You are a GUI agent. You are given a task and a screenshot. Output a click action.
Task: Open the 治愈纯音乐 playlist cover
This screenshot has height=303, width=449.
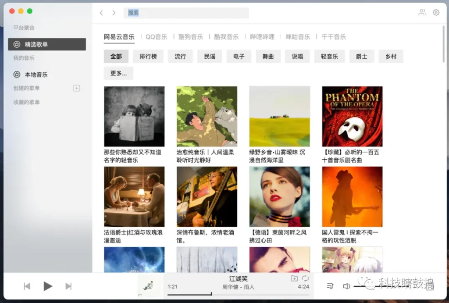(x=207, y=117)
